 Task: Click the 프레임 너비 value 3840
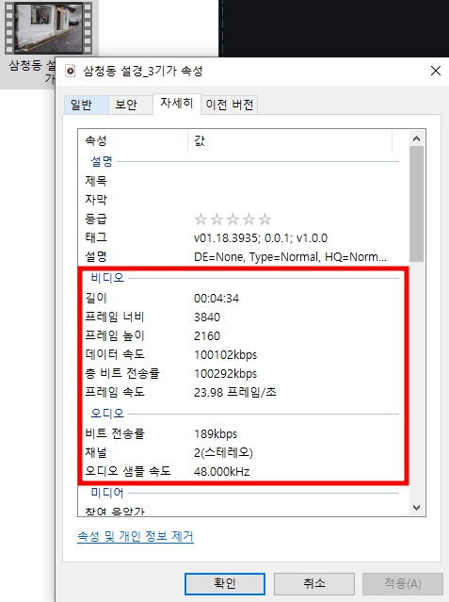(x=207, y=317)
